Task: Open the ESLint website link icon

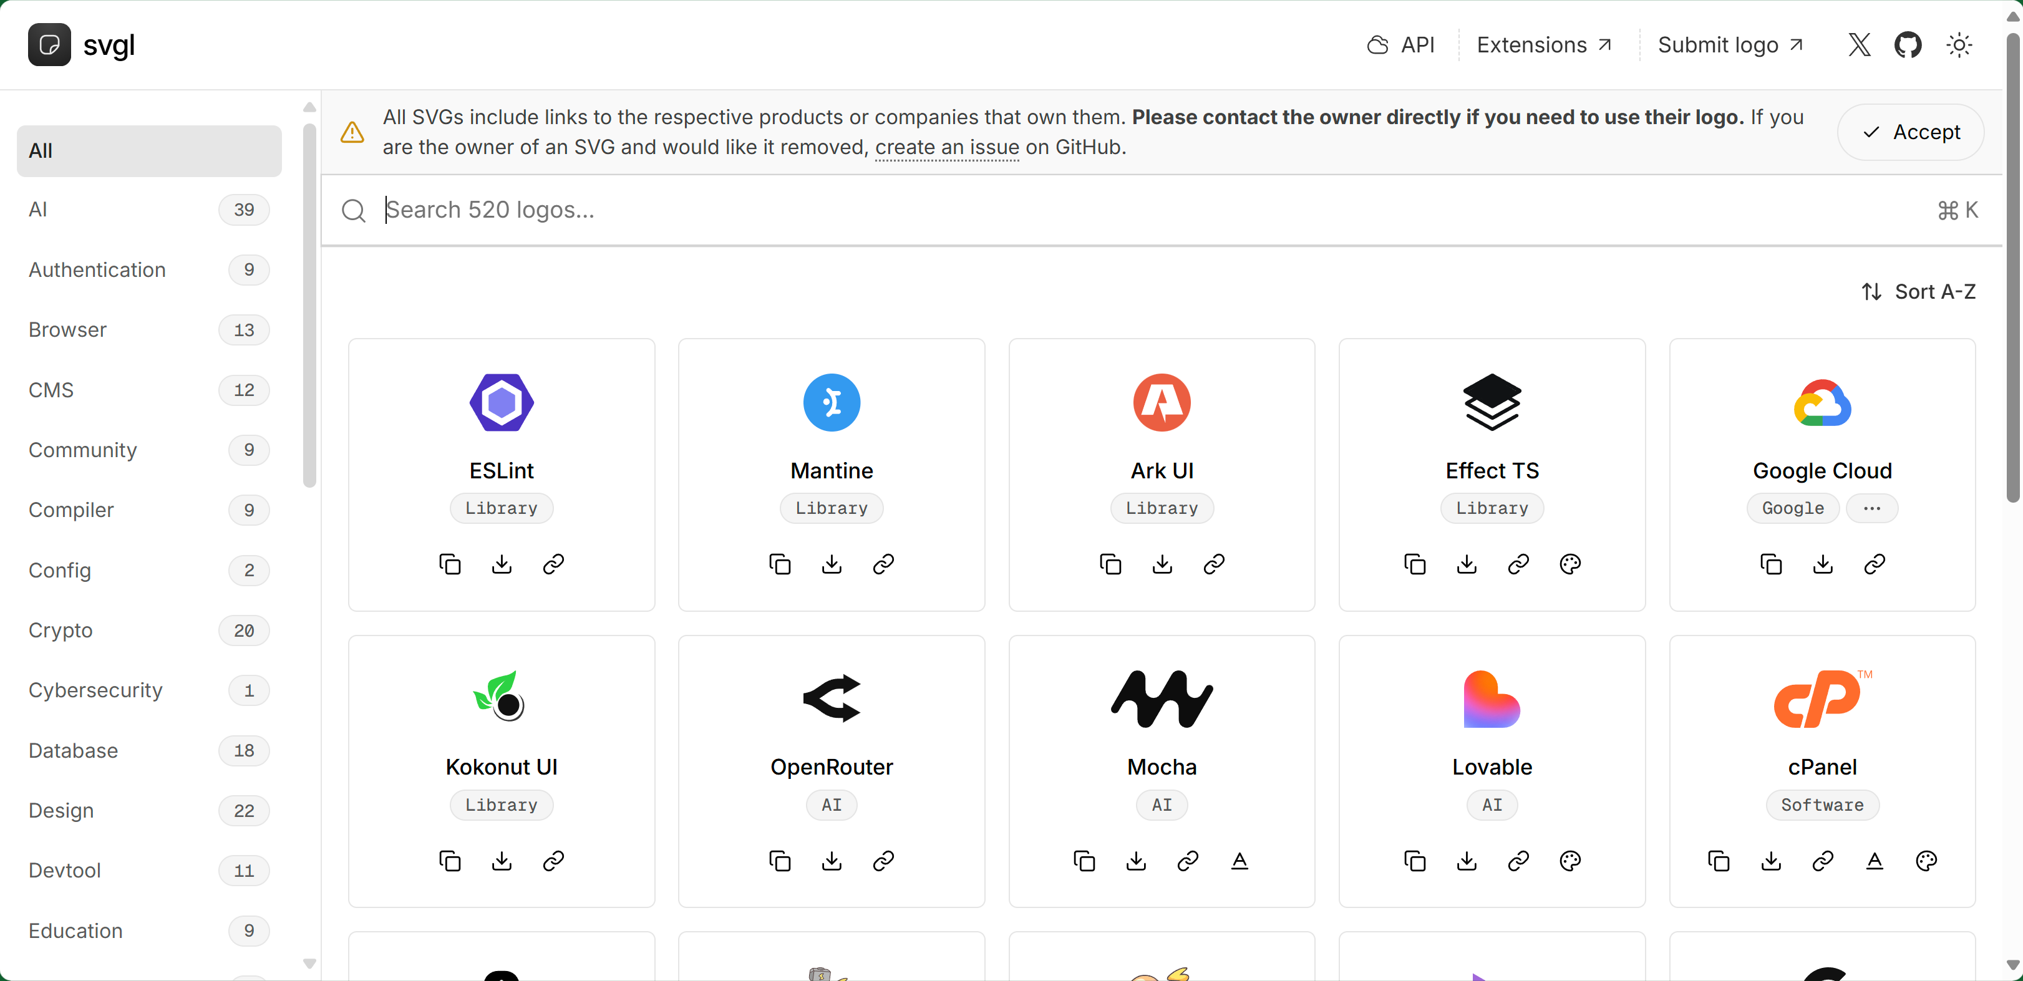Action: (x=554, y=564)
